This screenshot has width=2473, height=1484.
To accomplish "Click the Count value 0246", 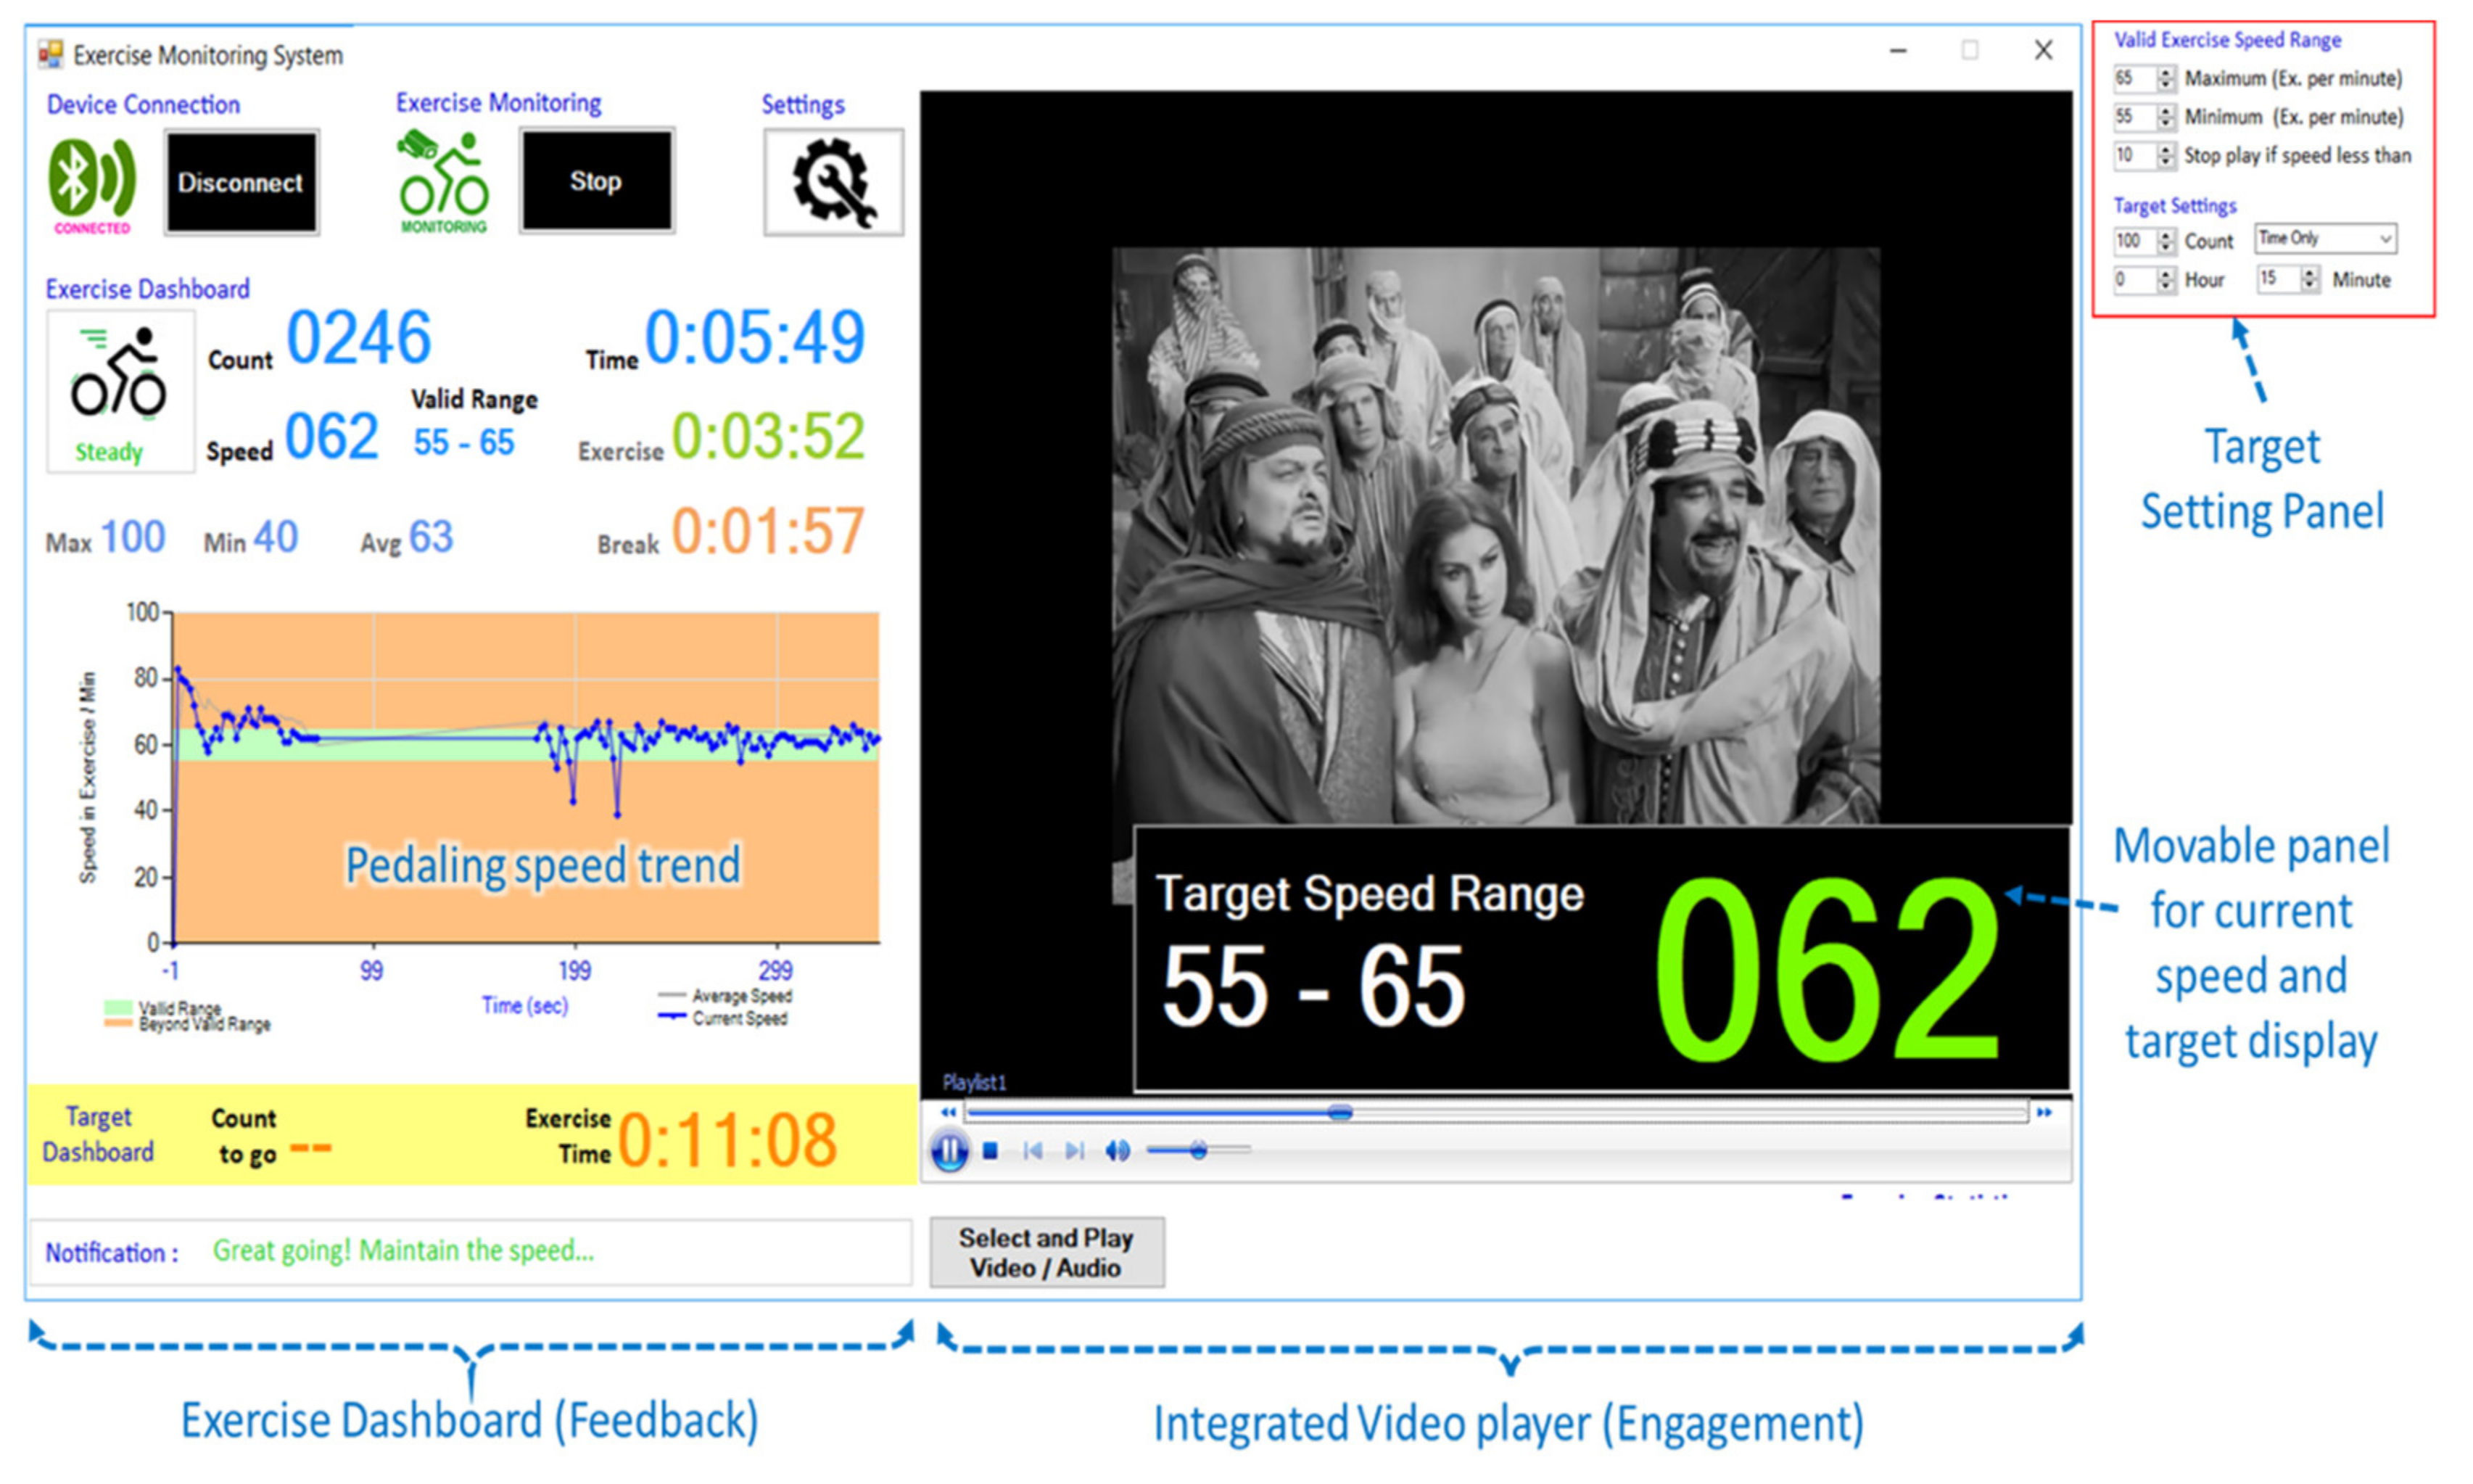I will [x=359, y=338].
